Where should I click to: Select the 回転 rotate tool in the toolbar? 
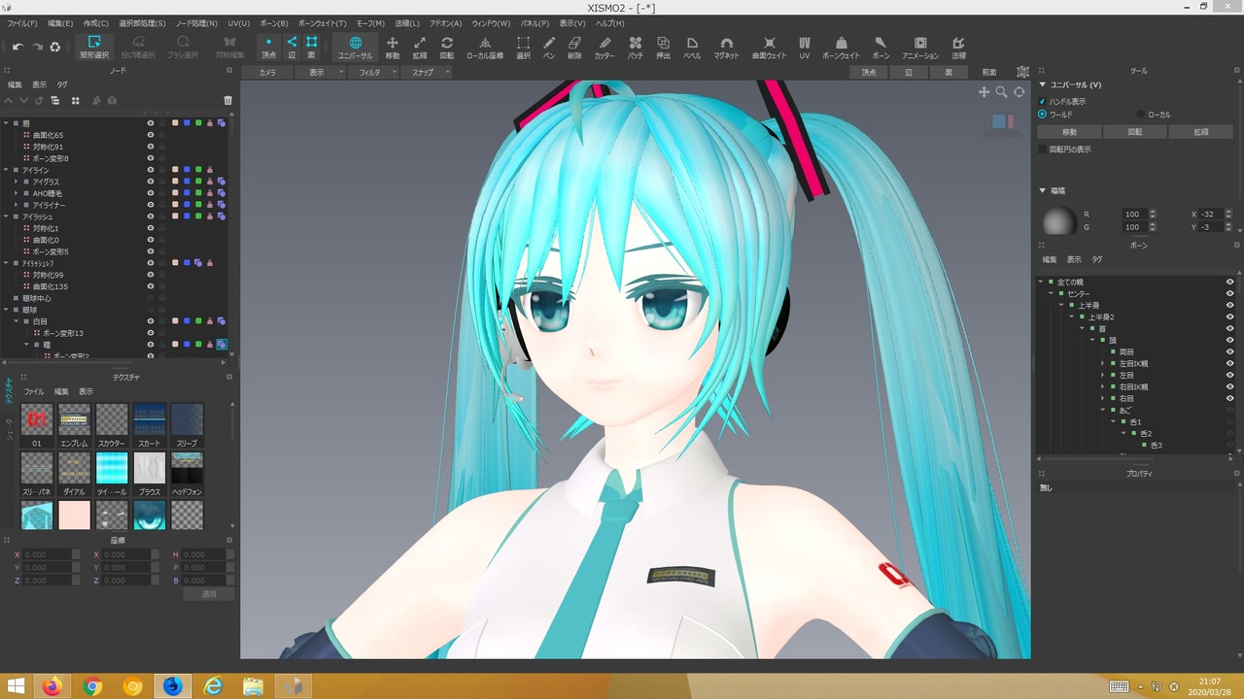447,47
